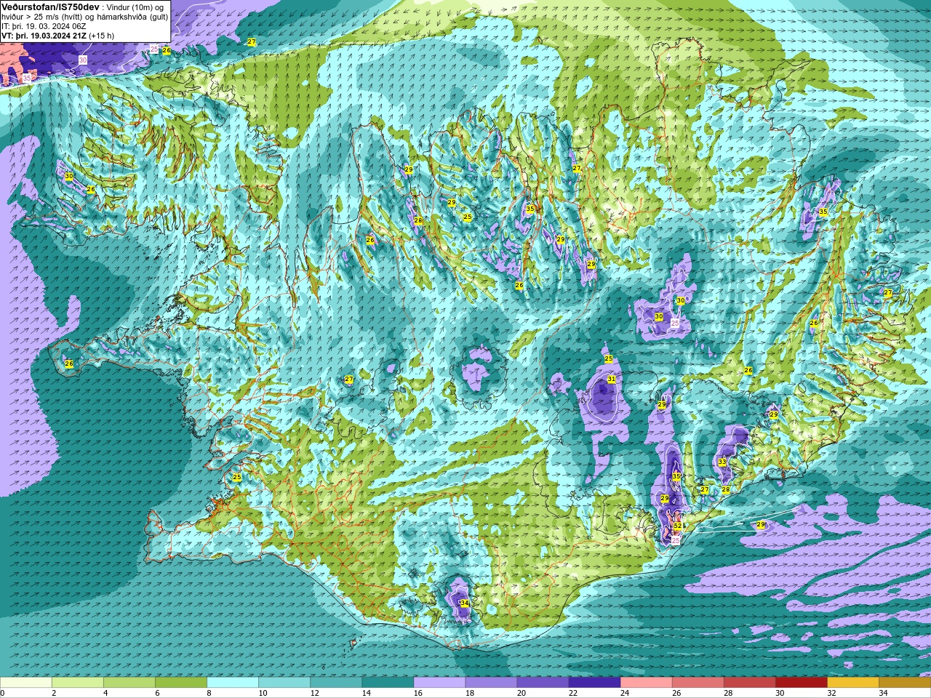
Task: Select the 26–28 m/s legend swatch
Action: click(698, 682)
